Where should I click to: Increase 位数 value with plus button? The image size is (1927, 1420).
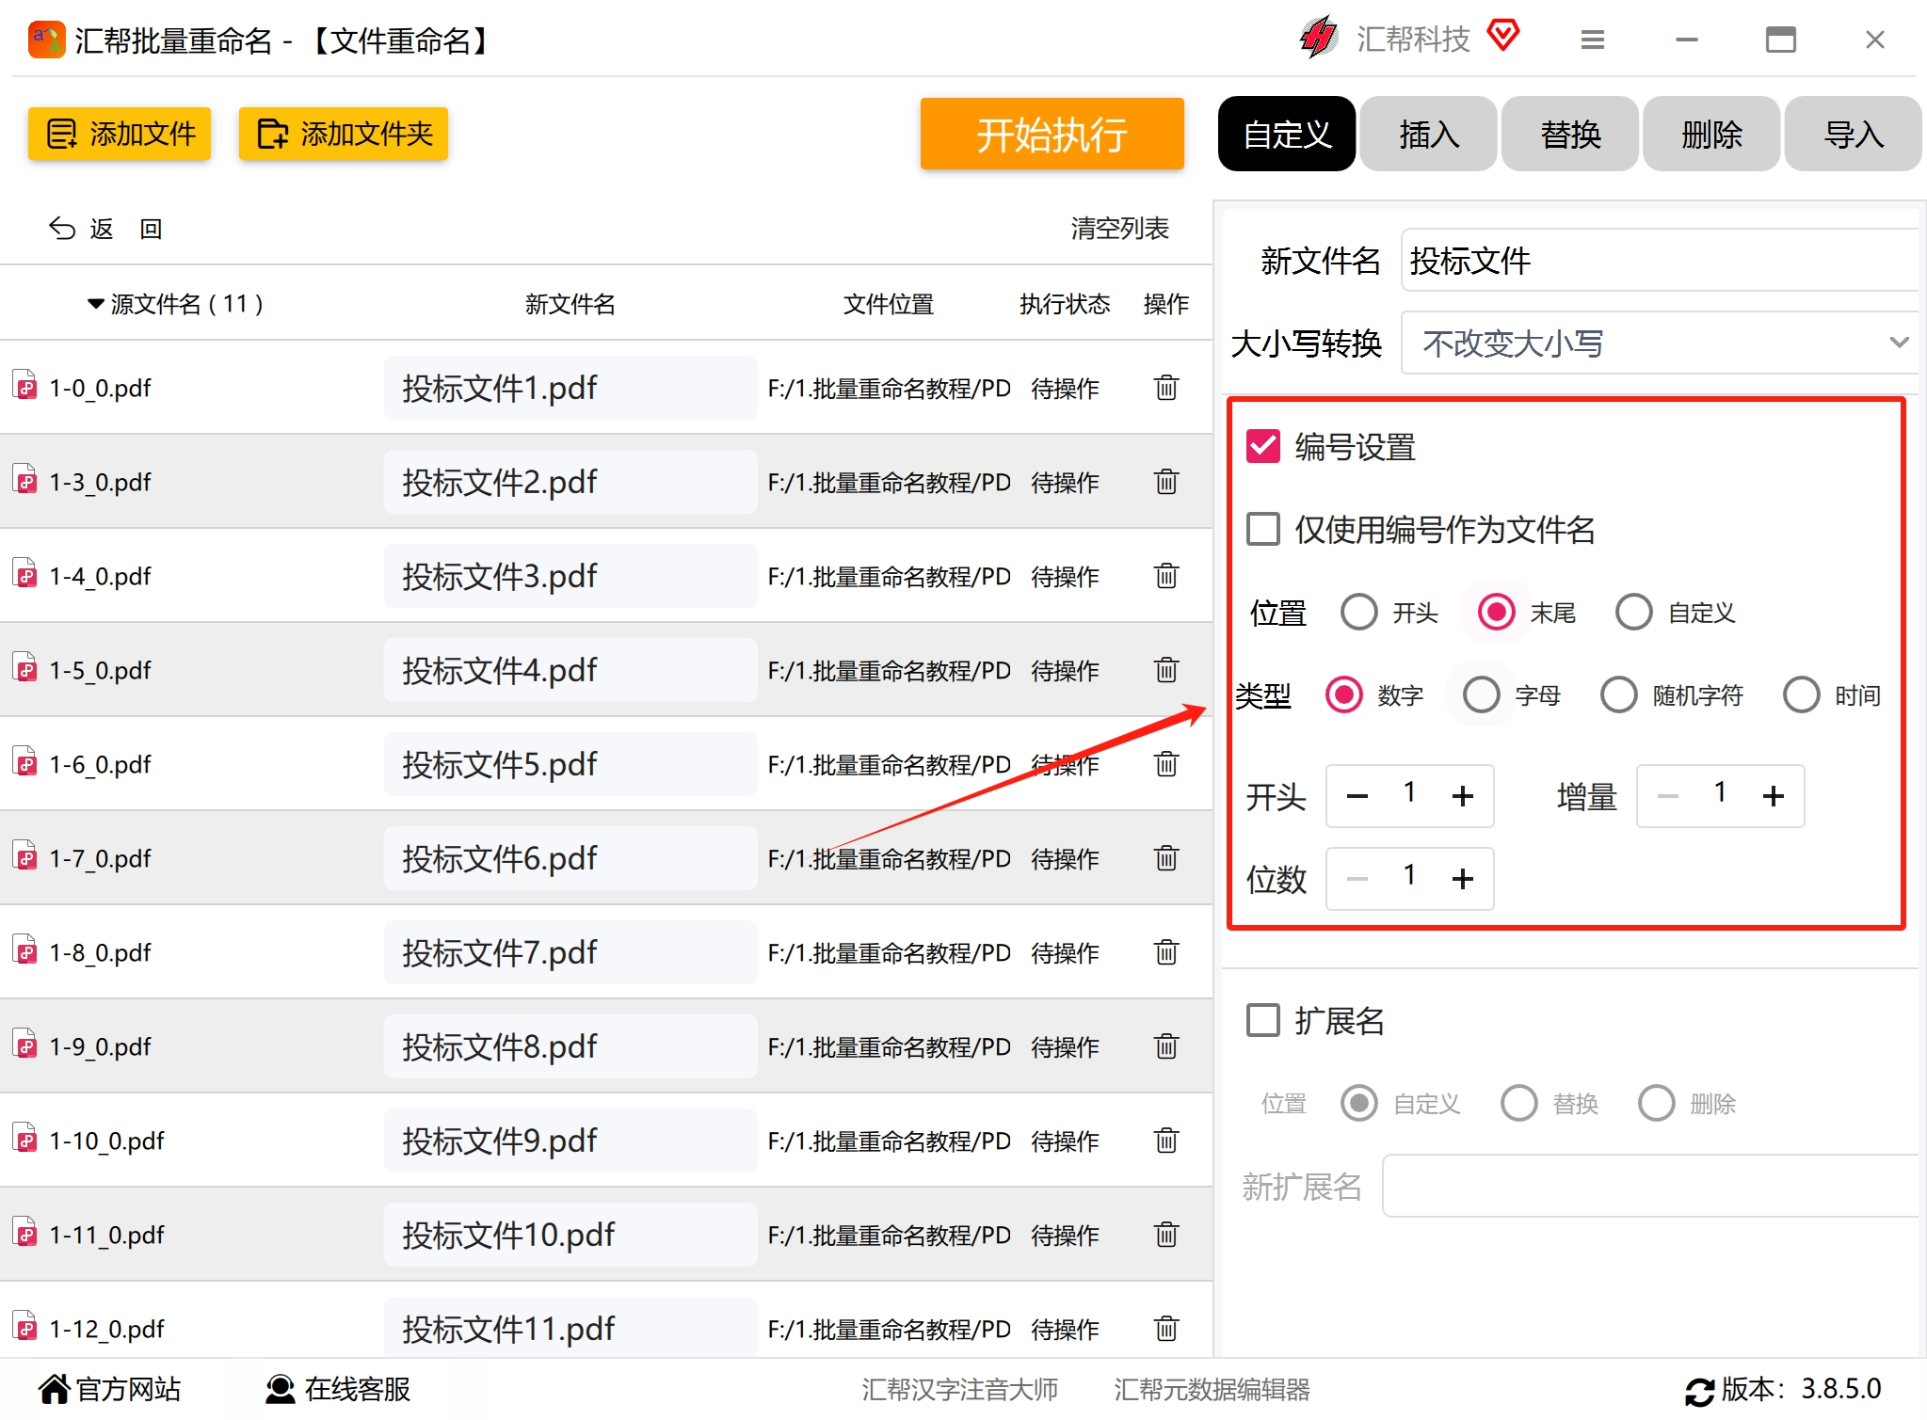tap(1462, 879)
